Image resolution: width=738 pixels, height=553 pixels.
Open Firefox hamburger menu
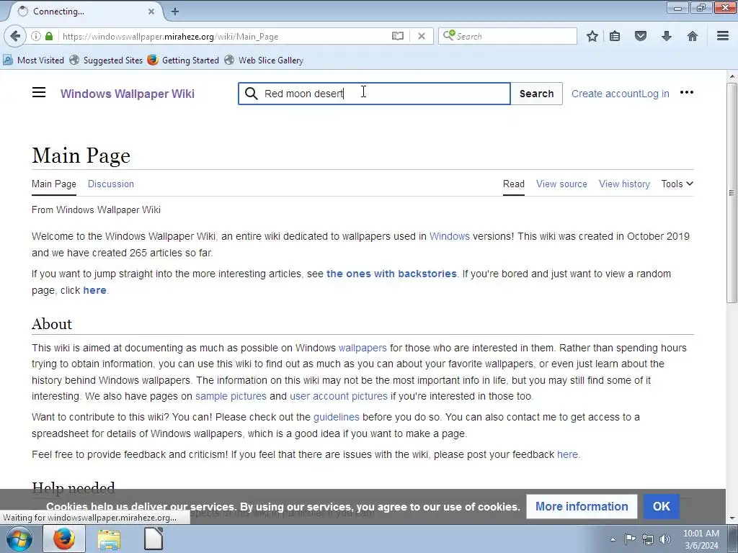point(723,36)
